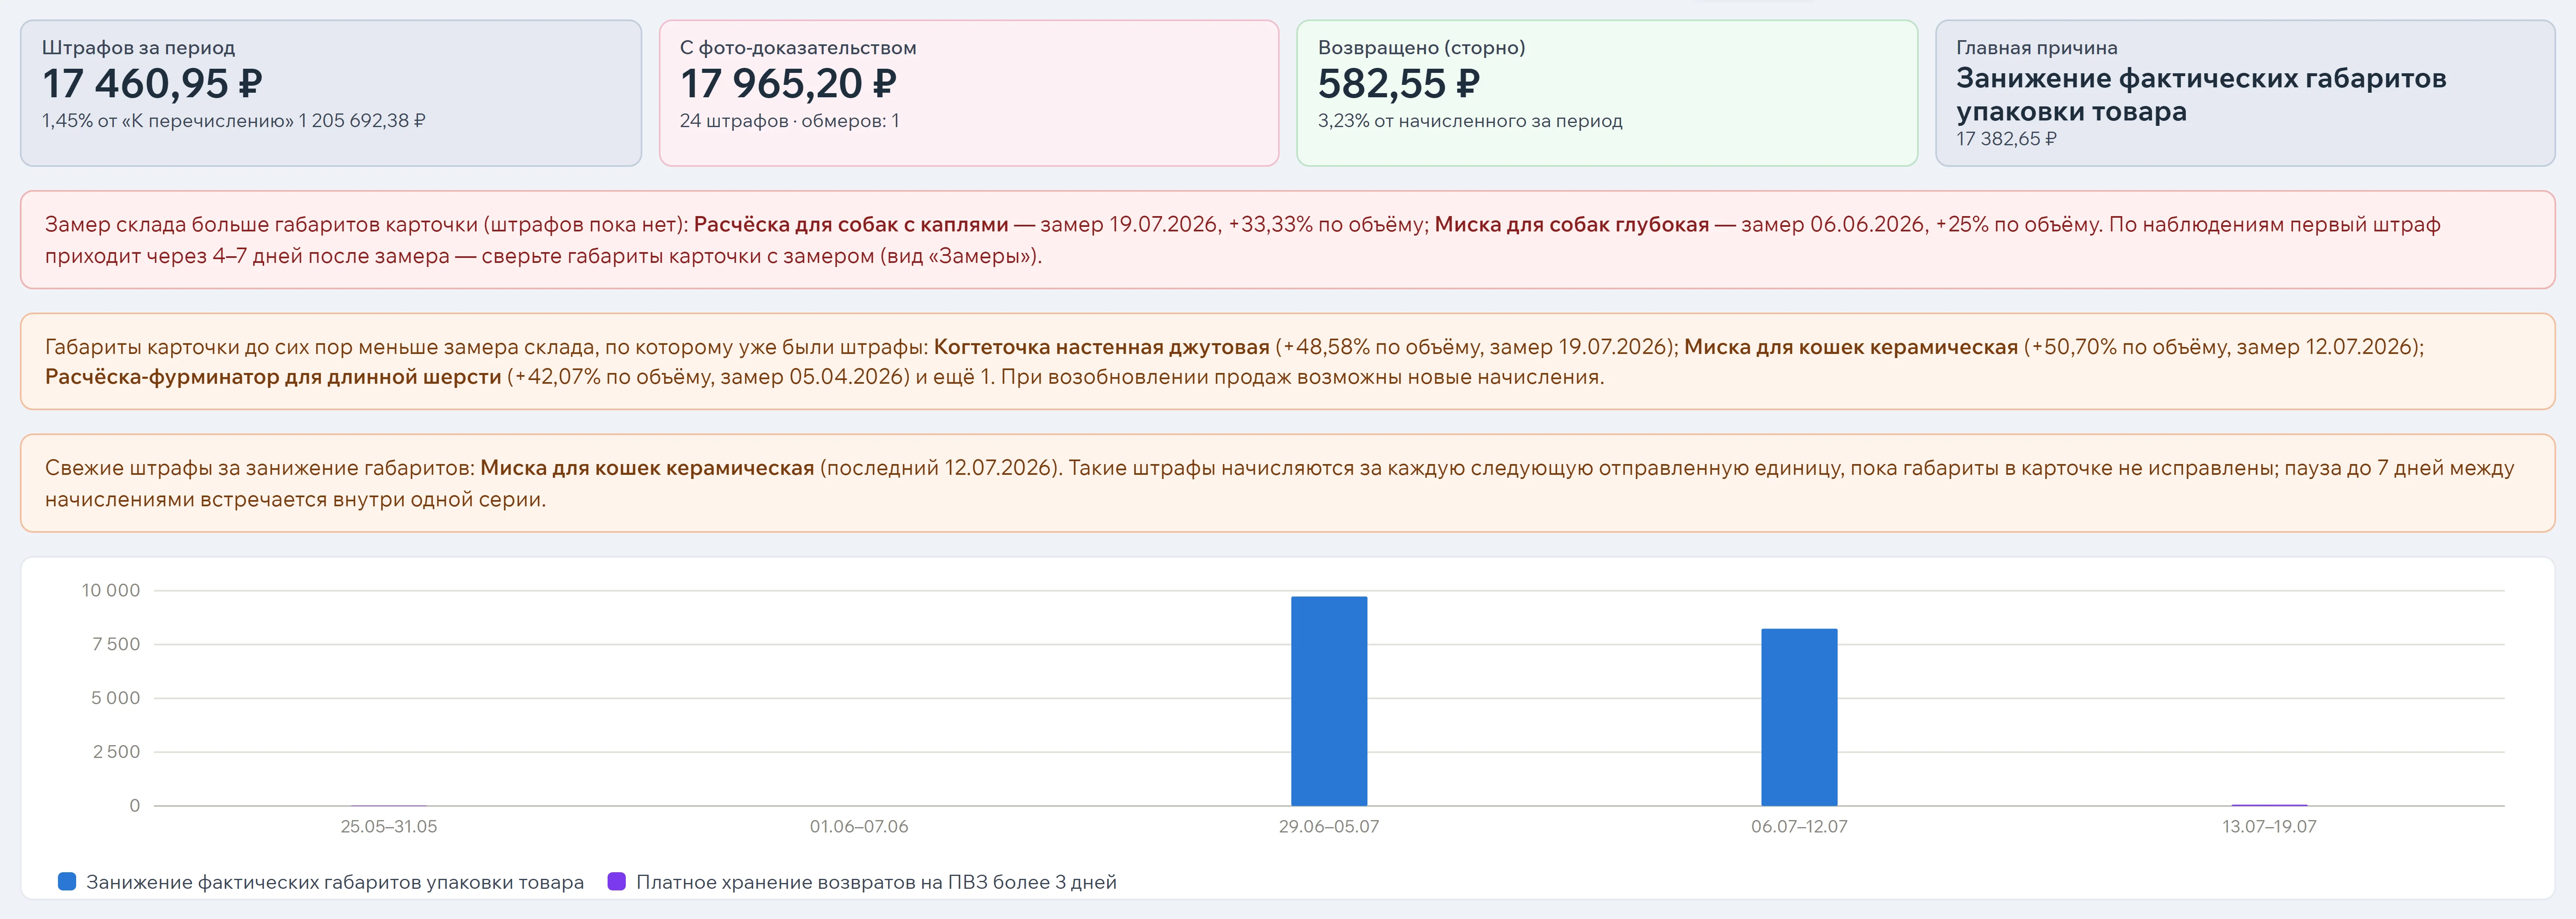Click the main reason heading in the Главная причина card
The image size is (2576, 919).
[x=2201, y=94]
